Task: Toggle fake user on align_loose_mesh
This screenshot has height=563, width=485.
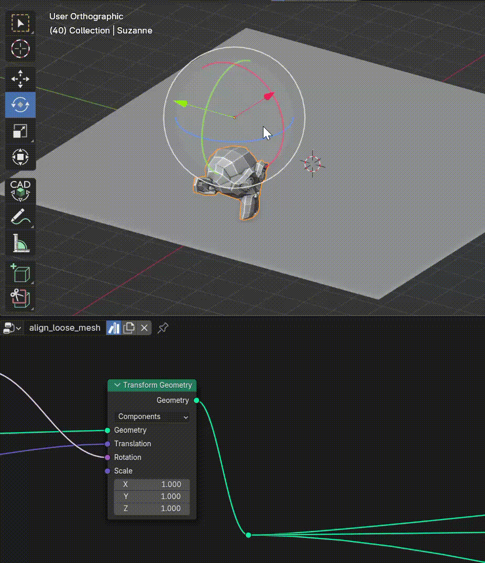Action: [x=114, y=328]
